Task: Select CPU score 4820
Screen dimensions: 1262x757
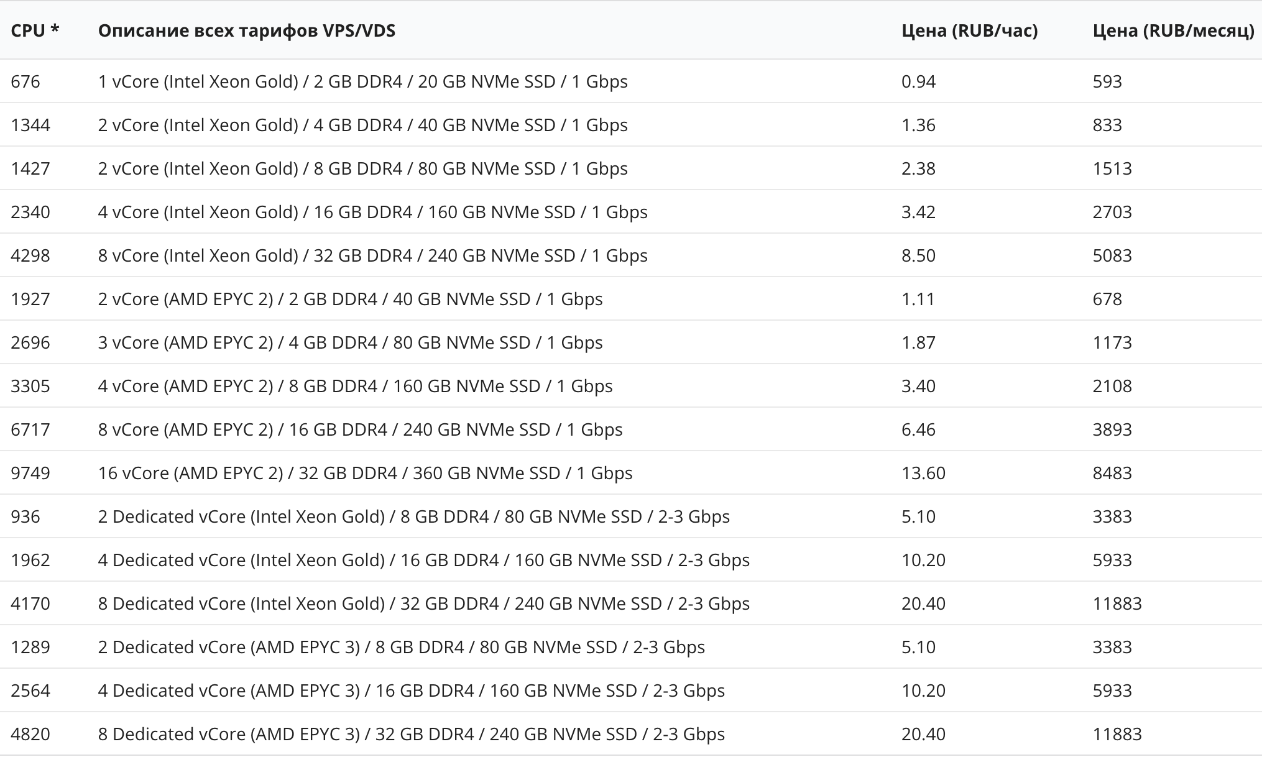Action: tap(30, 734)
